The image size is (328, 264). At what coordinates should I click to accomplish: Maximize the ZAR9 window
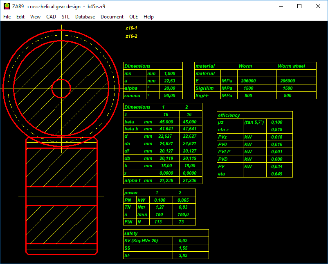pos(299,7)
